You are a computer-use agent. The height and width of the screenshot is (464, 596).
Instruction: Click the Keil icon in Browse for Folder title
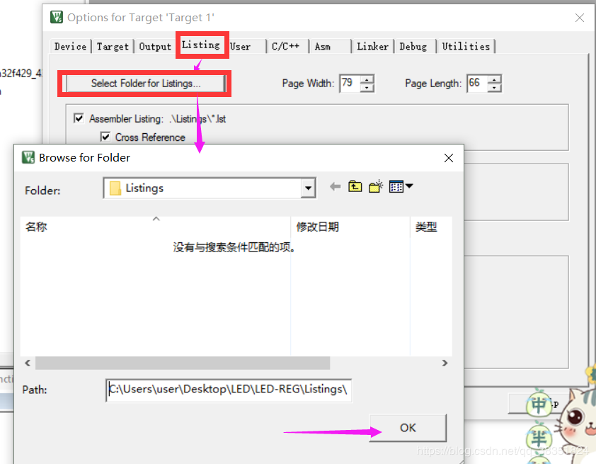click(x=28, y=157)
